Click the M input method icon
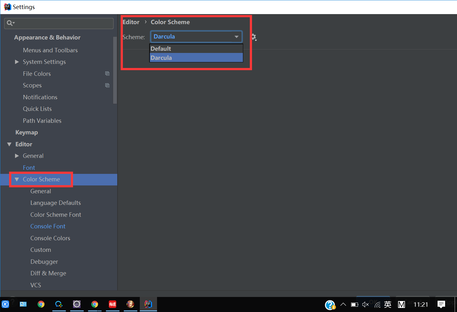 coord(402,304)
